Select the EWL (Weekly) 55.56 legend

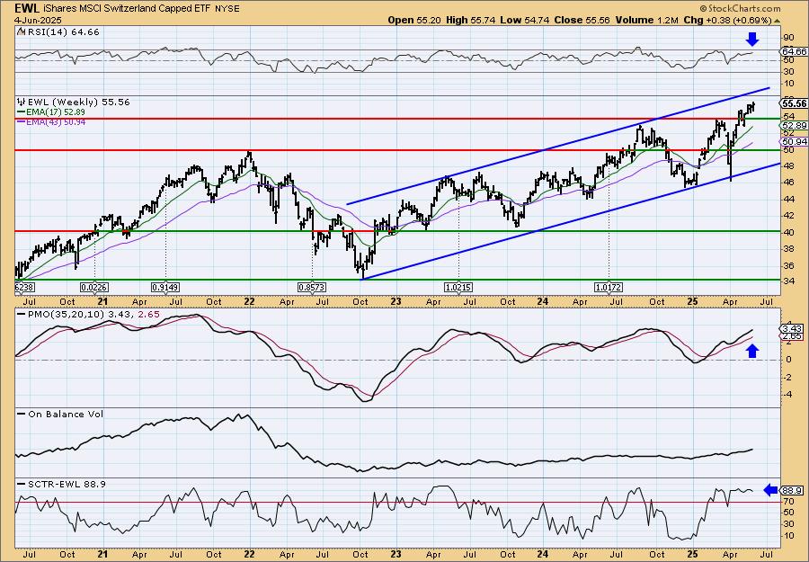[x=78, y=102]
